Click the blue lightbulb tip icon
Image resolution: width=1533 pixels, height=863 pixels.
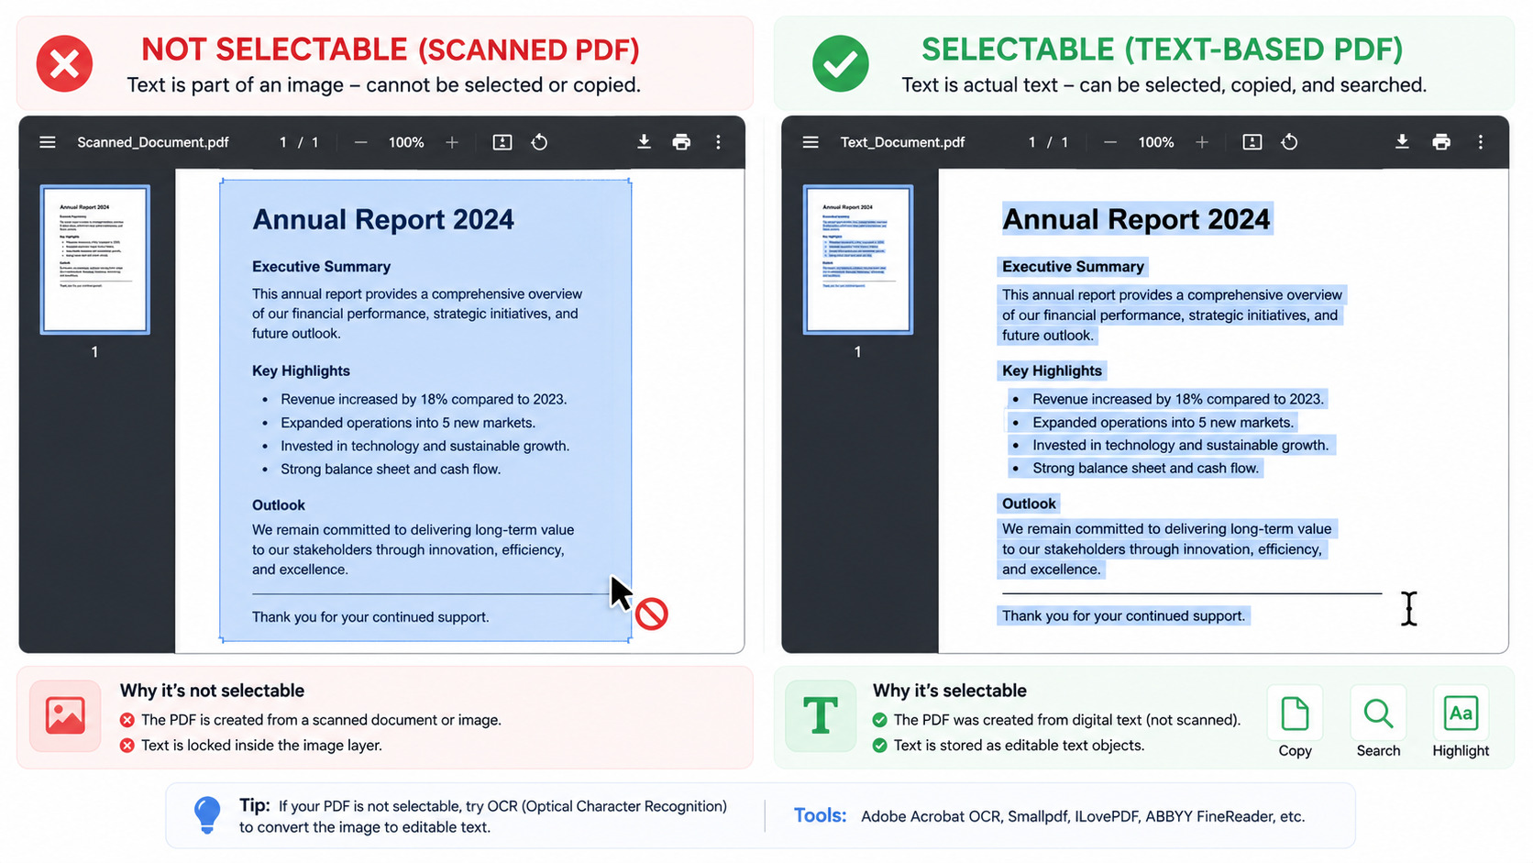207,814
